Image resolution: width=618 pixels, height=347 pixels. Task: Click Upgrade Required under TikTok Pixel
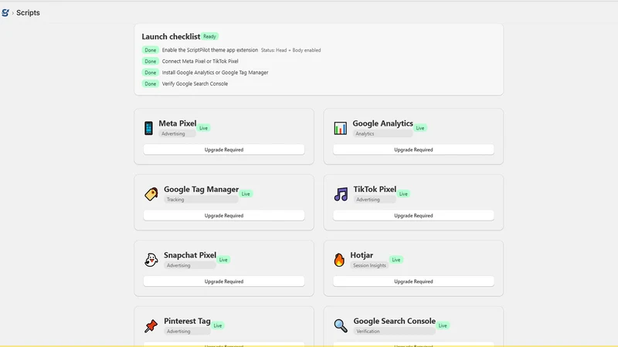coord(413,216)
